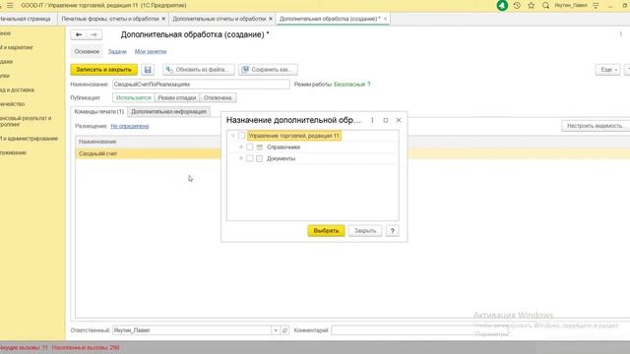
Task: Expand the Документы tree node
Action: point(241,158)
